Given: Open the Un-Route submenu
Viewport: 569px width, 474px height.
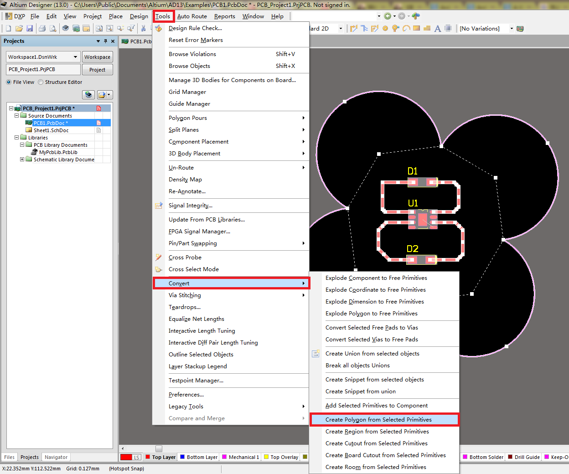Looking at the screenshot, I should click(231, 168).
